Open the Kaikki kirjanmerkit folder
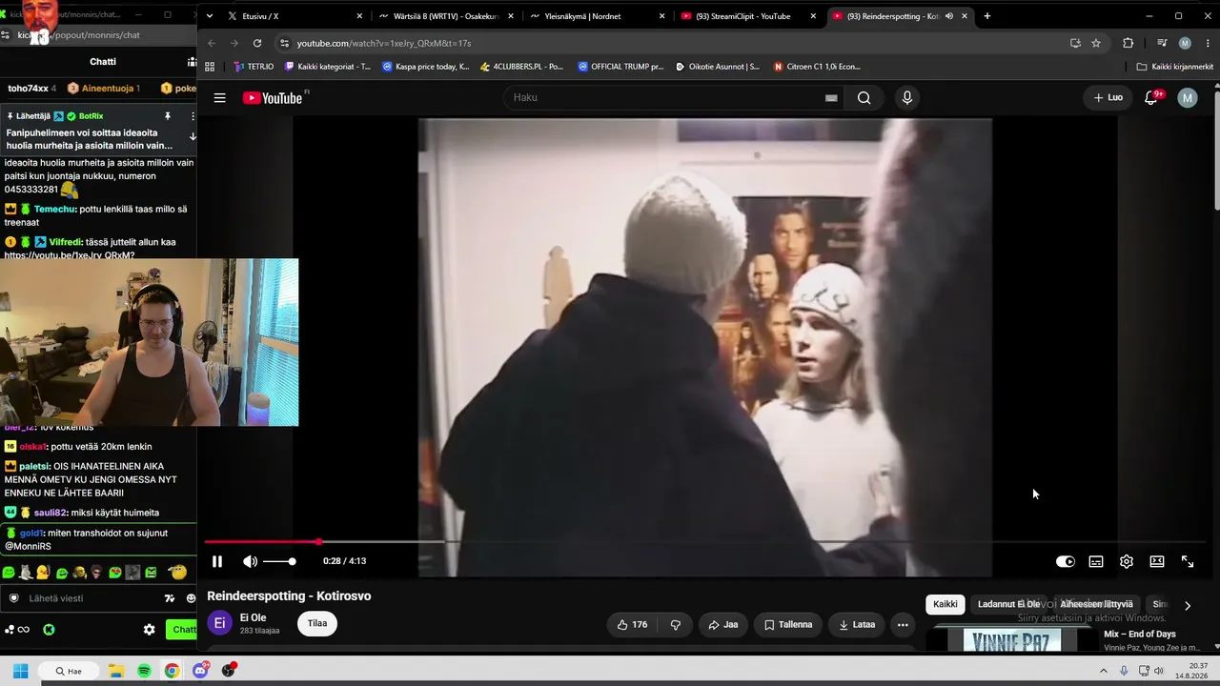Viewport: 1220px width, 686px height. tap(1175, 67)
